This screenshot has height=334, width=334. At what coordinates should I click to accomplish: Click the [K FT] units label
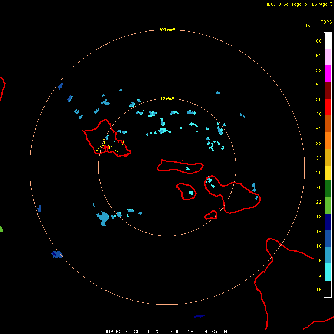click(x=314, y=26)
